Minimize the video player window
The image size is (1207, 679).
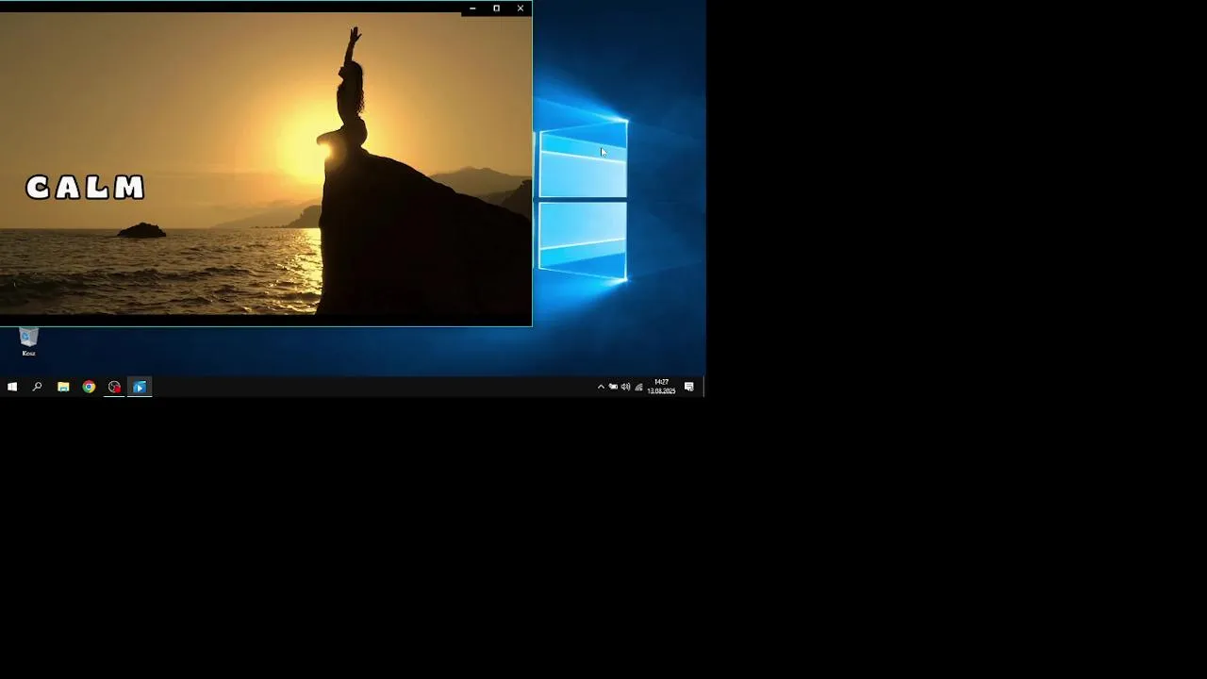pos(472,8)
